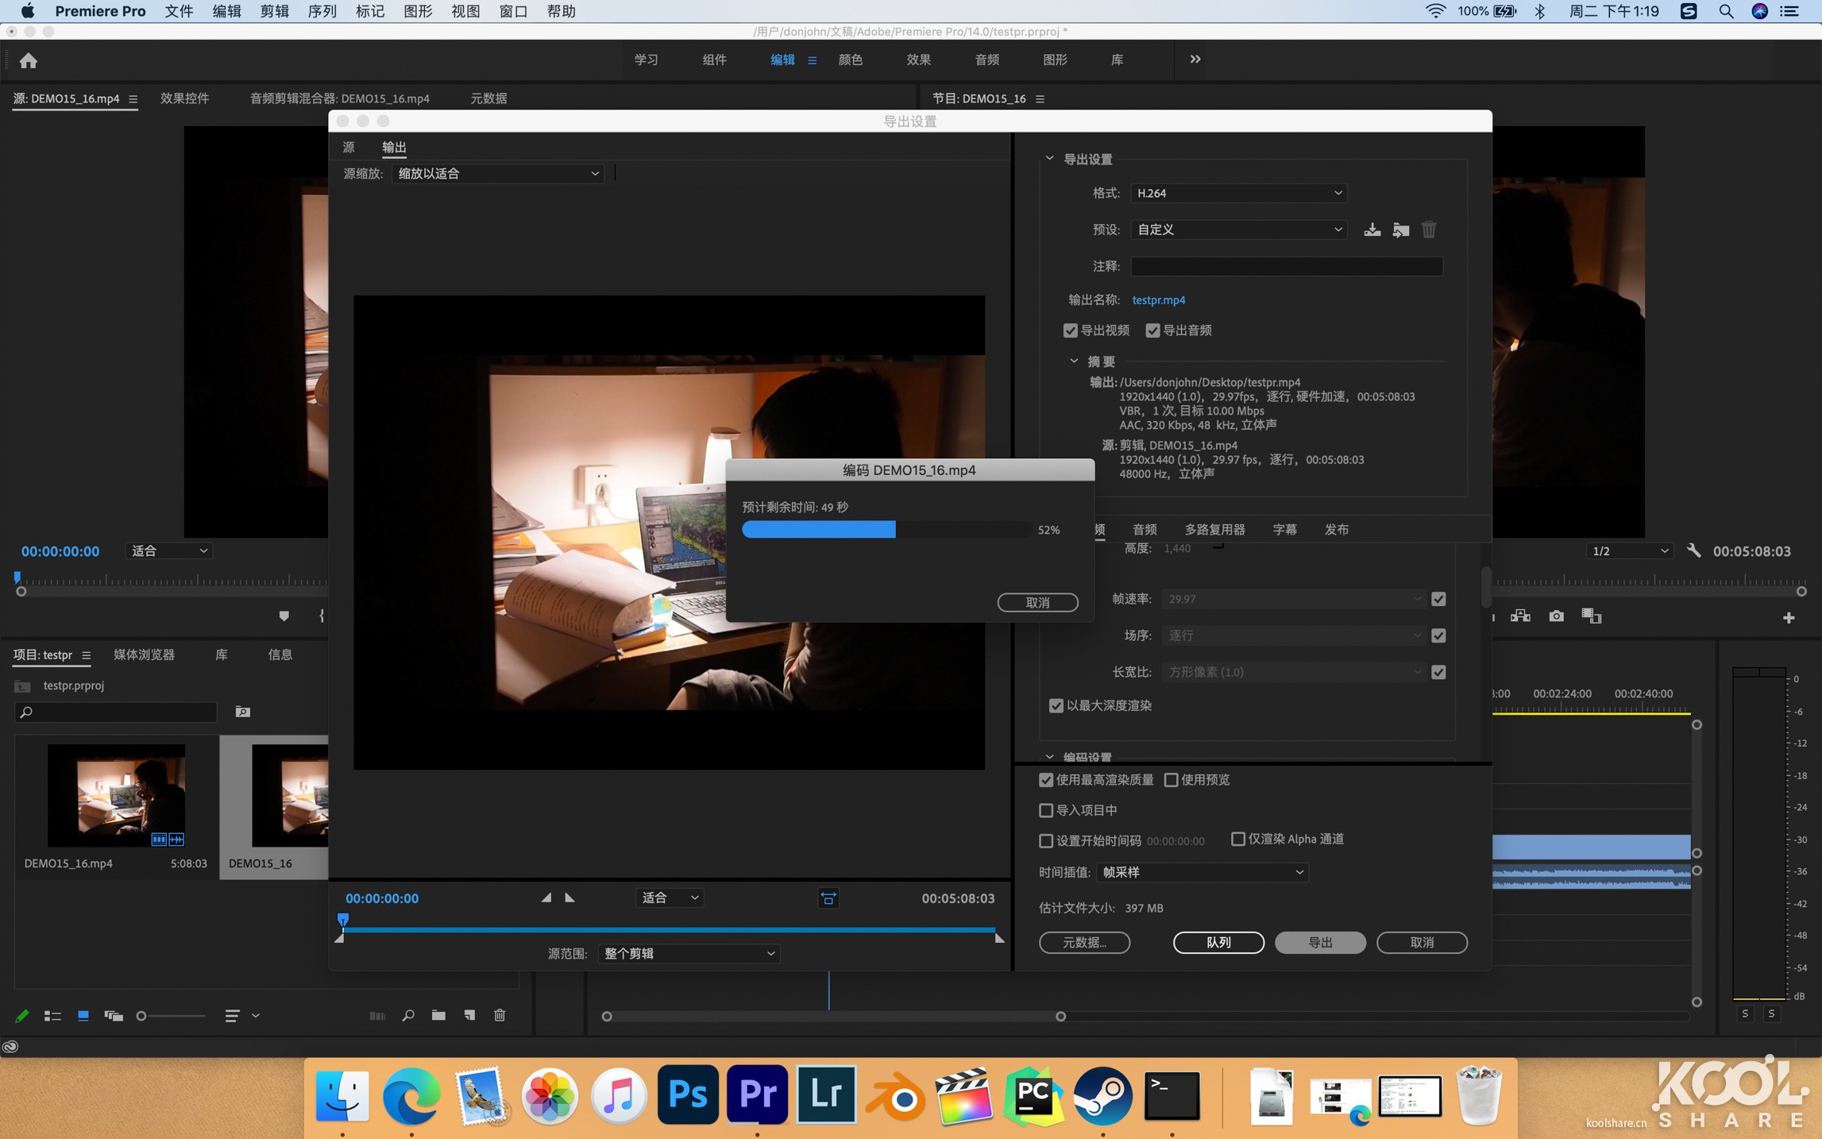Click the 队列 button to send to queue
This screenshot has width=1822, height=1139.
[x=1218, y=943]
